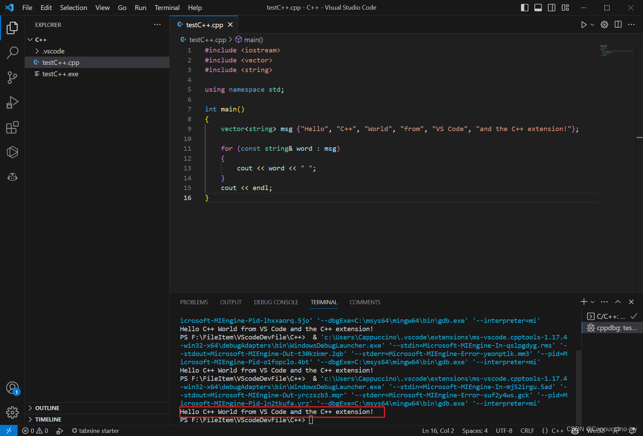Image resolution: width=643 pixels, height=436 pixels.
Task: Split the editor right
Action: tap(618, 24)
